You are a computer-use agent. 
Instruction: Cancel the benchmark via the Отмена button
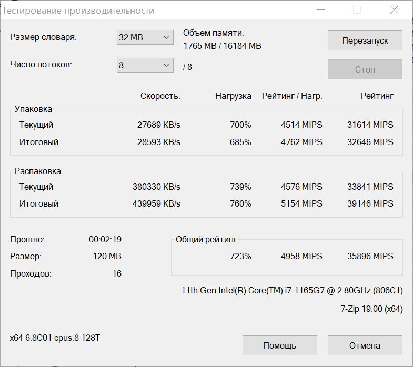(365, 345)
